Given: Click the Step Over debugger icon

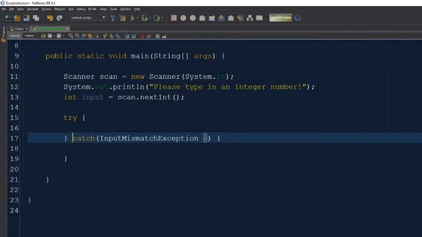Looking at the screenshot, I should click(x=202, y=18).
